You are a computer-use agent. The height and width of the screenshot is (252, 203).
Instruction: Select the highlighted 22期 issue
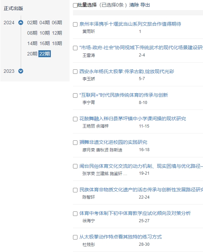pos(45,54)
